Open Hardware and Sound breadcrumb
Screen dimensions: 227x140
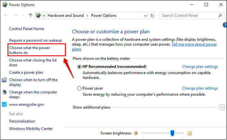tap(66, 15)
